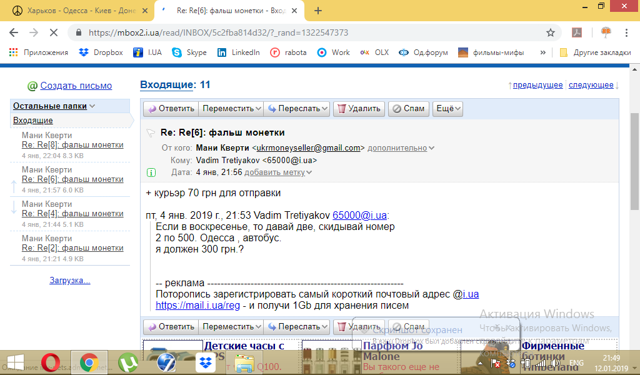Open the фильмы-мифы bookmark

click(x=491, y=52)
